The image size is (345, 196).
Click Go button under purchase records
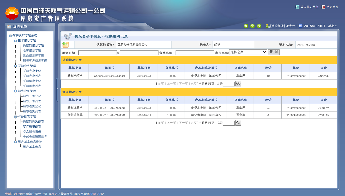click(x=238, y=84)
